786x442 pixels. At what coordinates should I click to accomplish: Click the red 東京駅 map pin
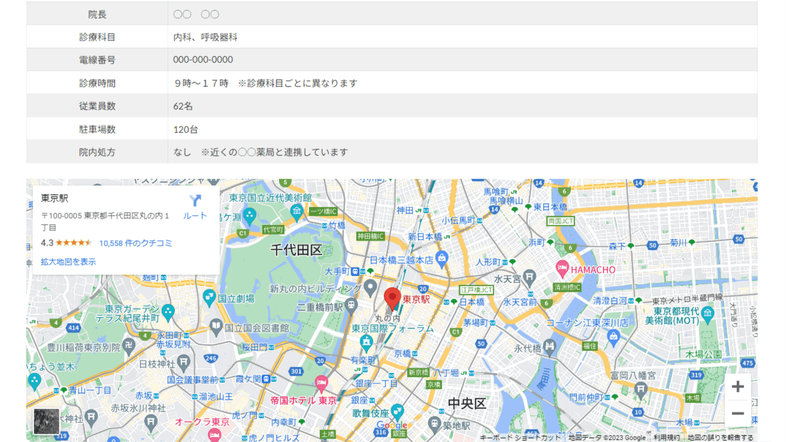coord(392,299)
